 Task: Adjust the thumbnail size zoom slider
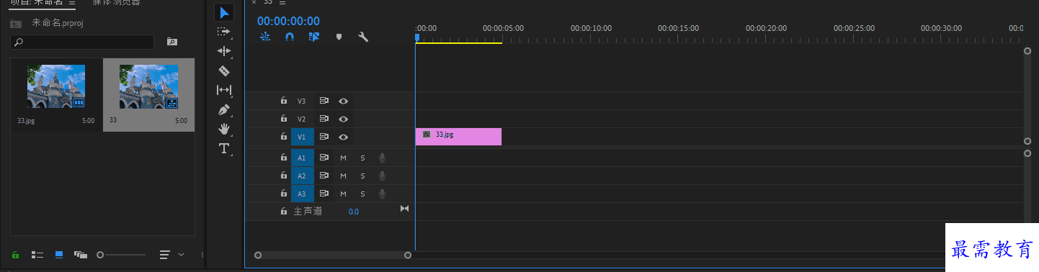point(121,255)
